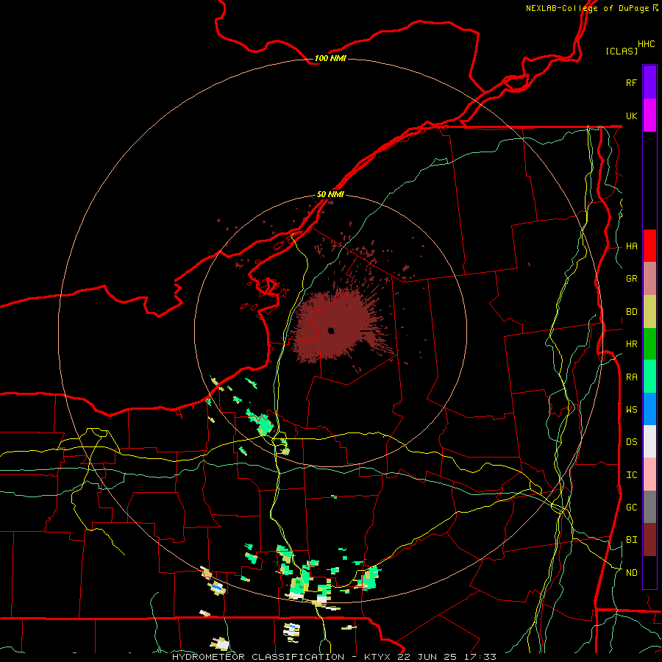Viewport: 662px width, 662px height.
Task: Click the "[CLAS]" legend heading
Action: pyautogui.click(x=622, y=51)
